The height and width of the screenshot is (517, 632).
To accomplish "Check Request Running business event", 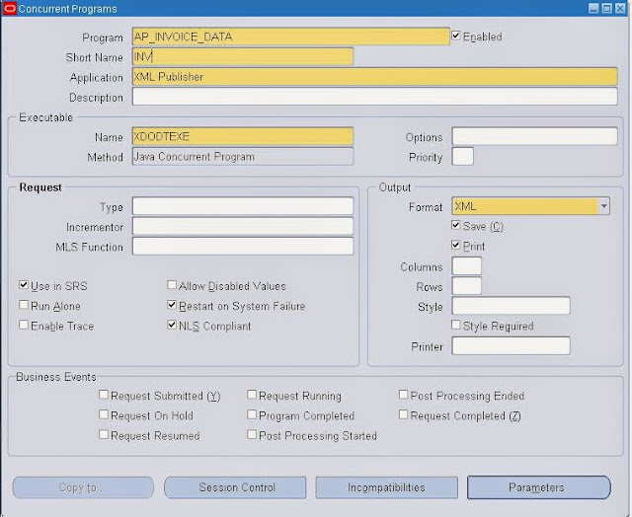I will tap(252, 395).
